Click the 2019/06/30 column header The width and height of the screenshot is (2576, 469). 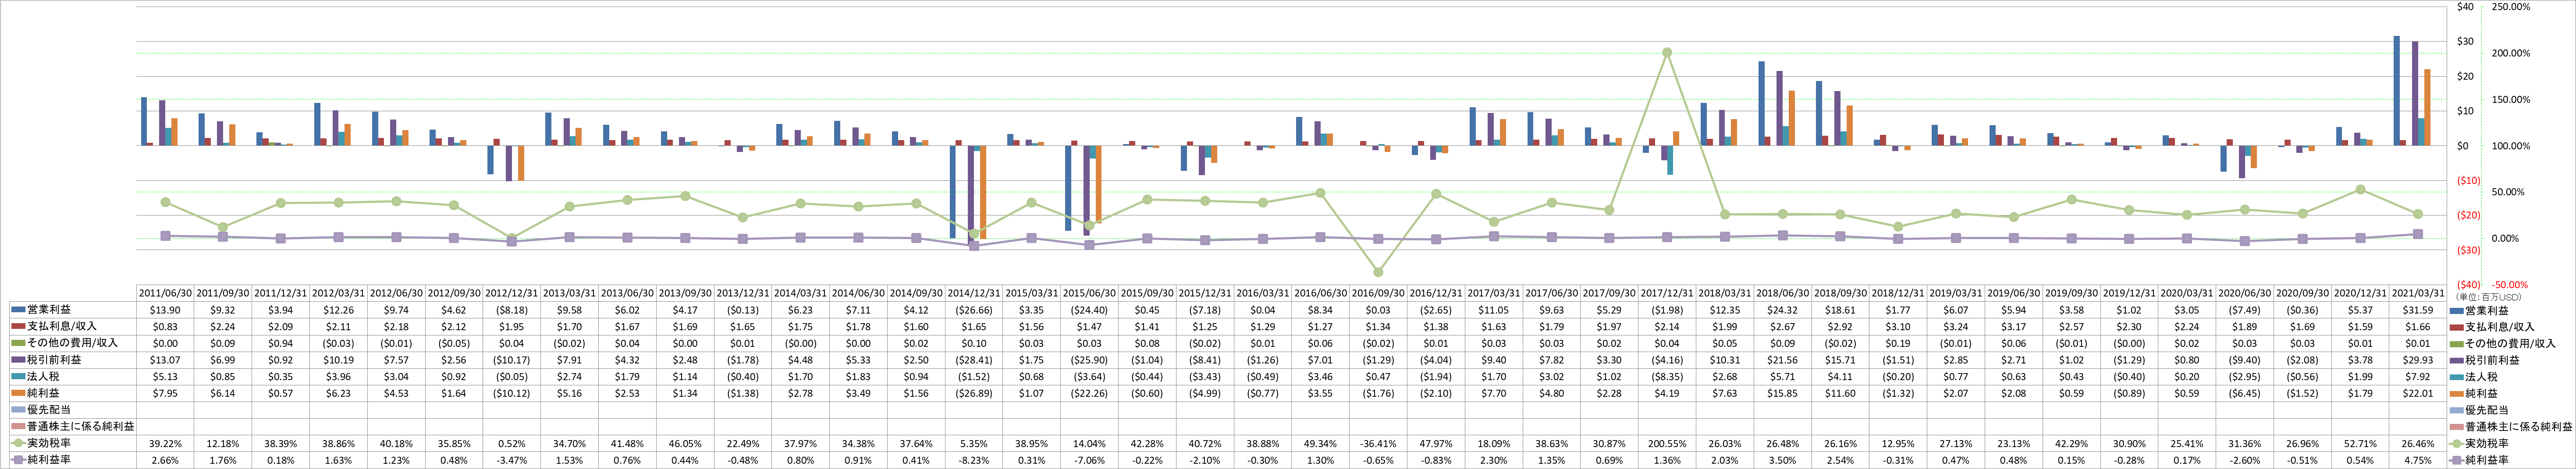[x=2013, y=294]
